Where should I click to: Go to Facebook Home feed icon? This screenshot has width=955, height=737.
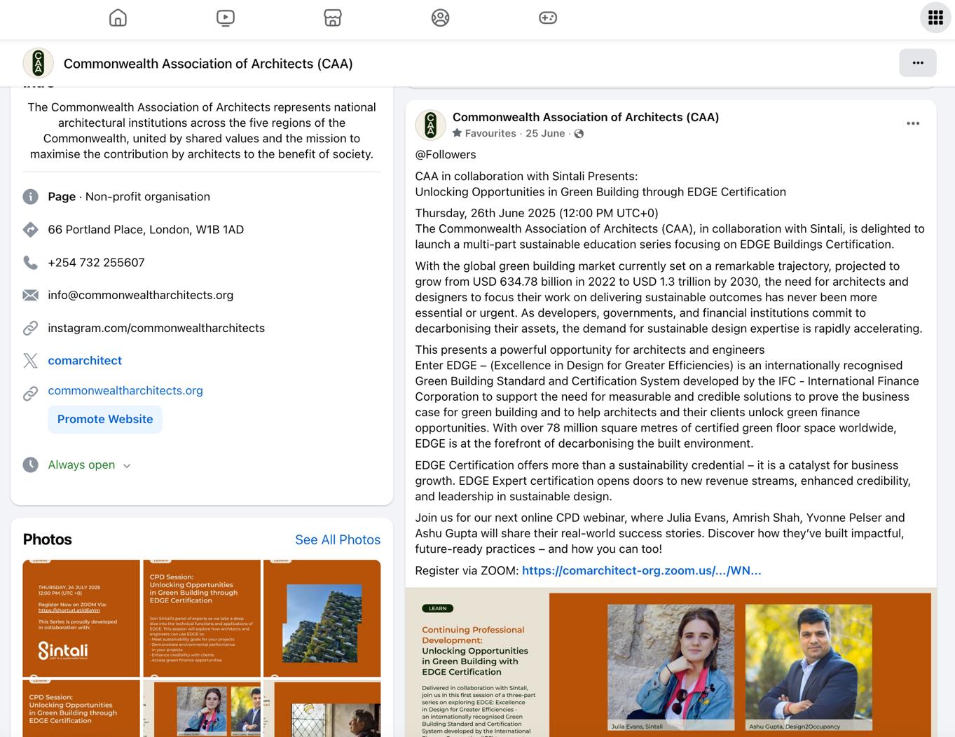[118, 18]
